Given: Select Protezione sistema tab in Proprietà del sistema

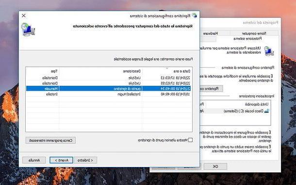Looking at the screenshot, I should tap(247, 39).
